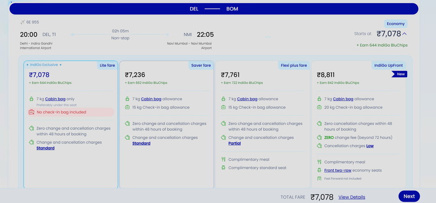Click complimentary standard seat icon

223,168
